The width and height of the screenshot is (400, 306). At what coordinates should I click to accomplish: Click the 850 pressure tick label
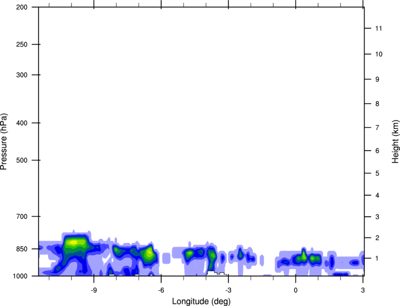(22, 249)
